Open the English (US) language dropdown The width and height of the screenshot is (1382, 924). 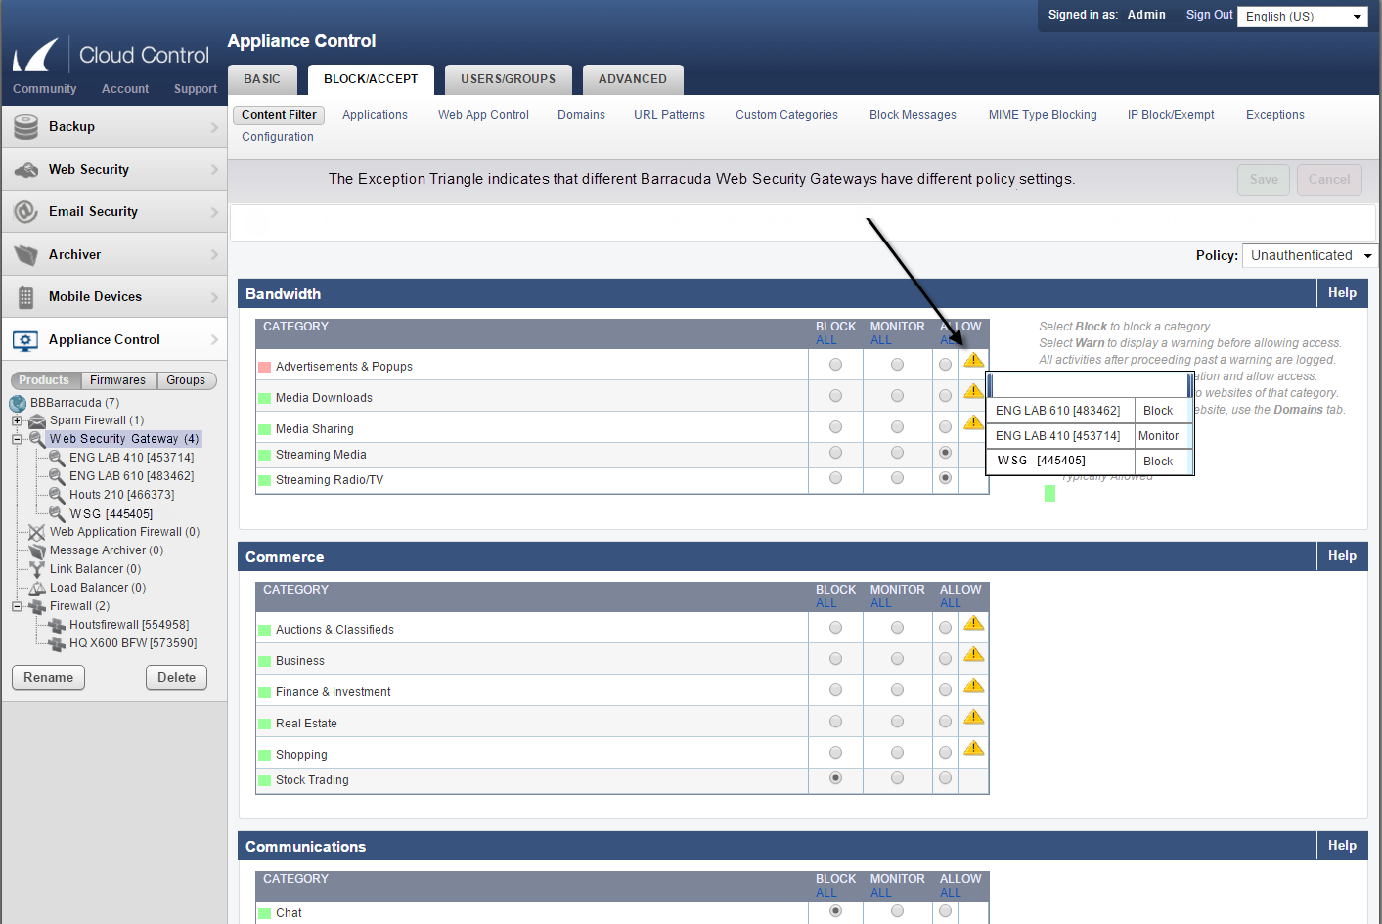click(x=1303, y=17)
